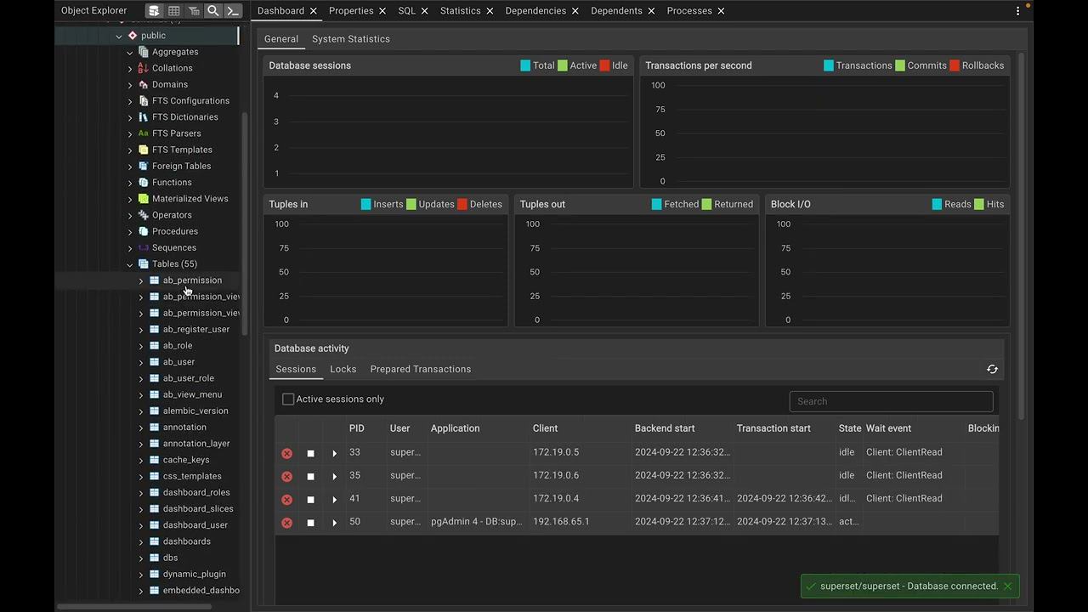Image resolution: width=1088 pixels, height=612 pixels.
Task: Open the kebab menu at top right
Action: (1017, 11)
